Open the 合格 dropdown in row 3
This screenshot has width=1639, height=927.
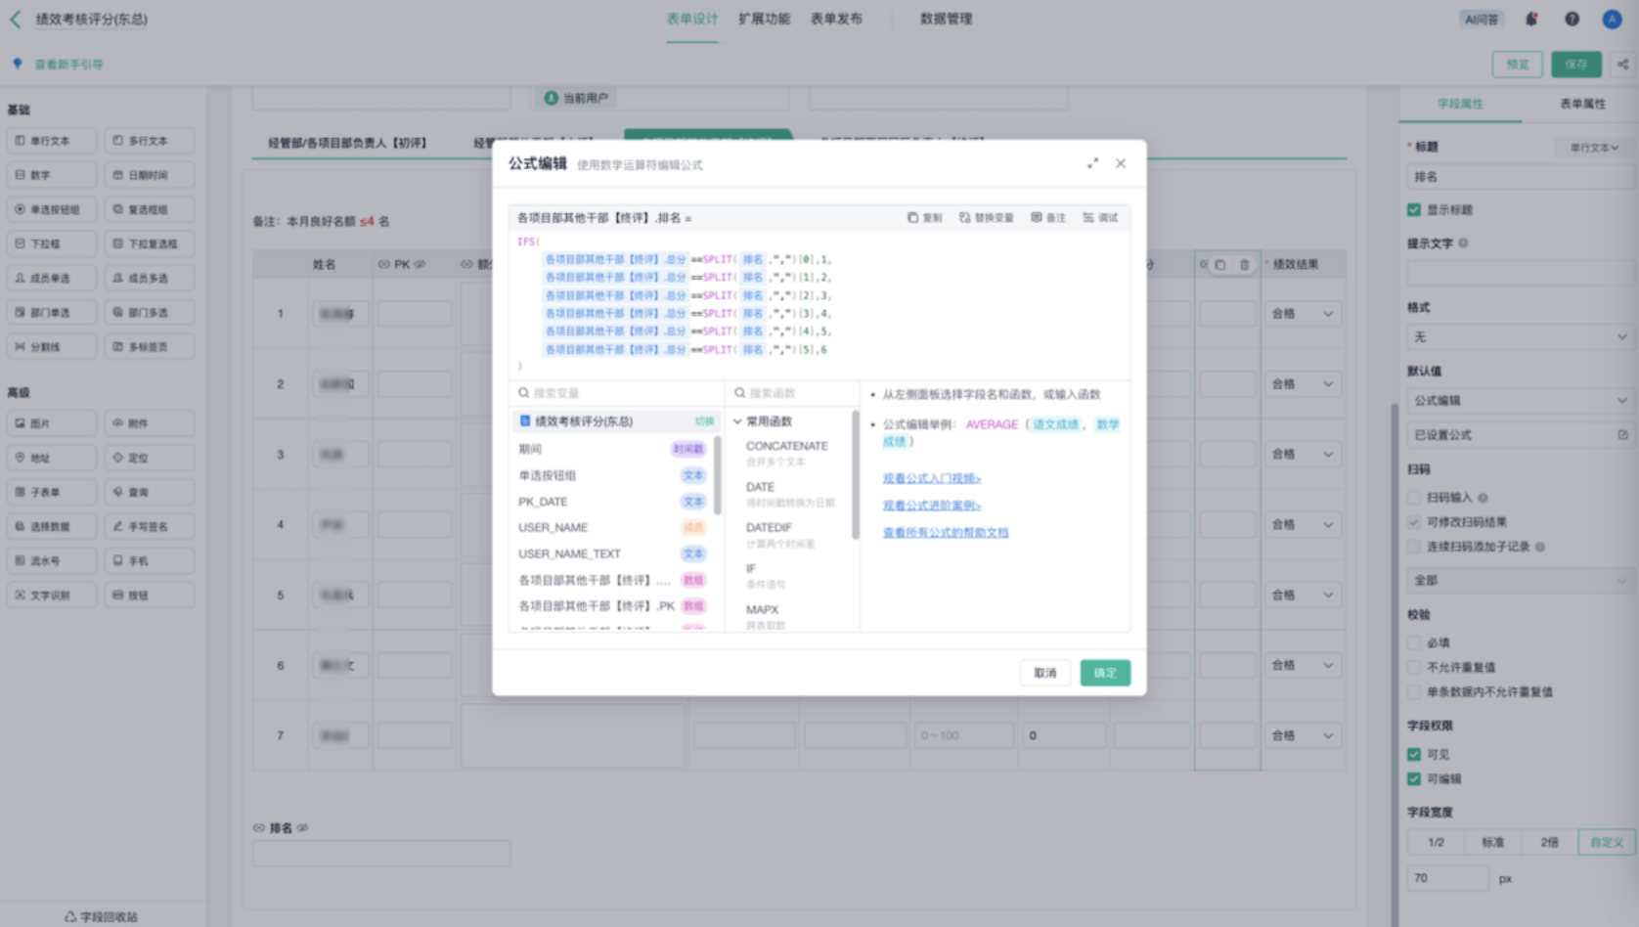[1303, 455]
